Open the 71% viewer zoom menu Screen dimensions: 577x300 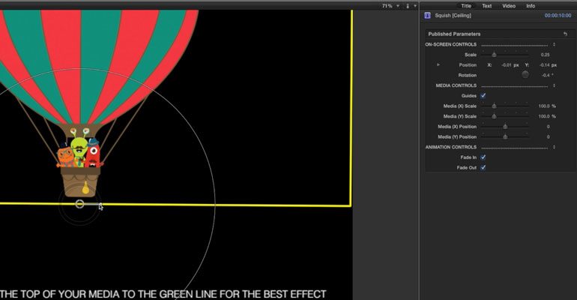[391, 6]
